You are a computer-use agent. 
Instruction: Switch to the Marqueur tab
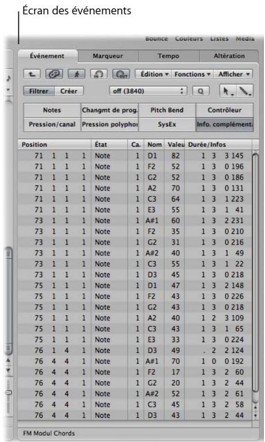(x=108, y=56)
